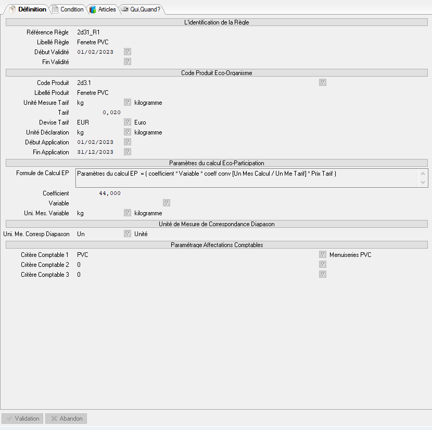
Task: Select the Qui,Quand? tab
Action: (x=141, y=9)
